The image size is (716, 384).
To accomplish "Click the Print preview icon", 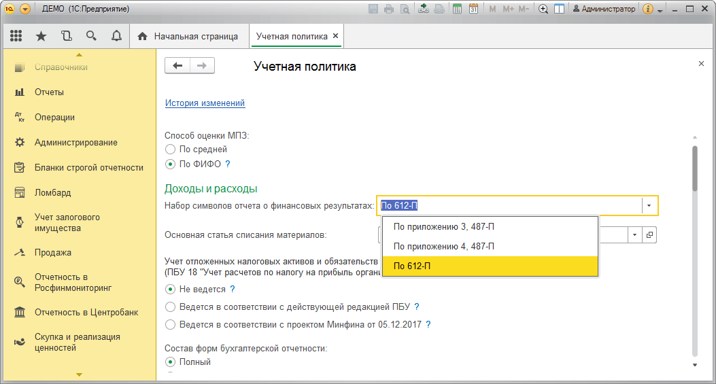I will coord(405,9).
